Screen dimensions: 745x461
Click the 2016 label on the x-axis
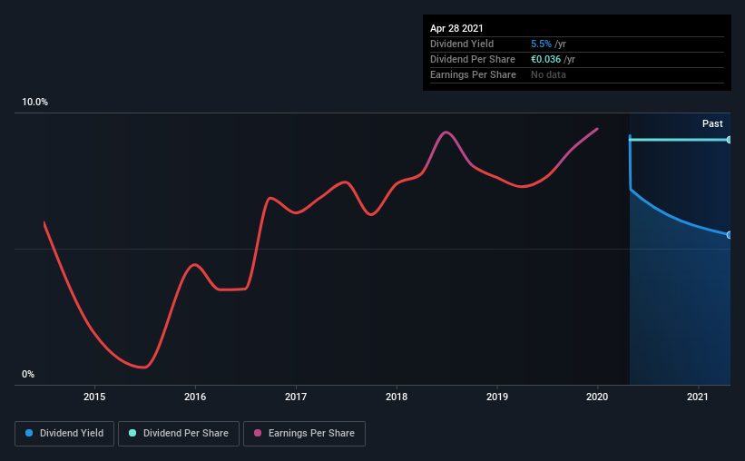pyautogui.click(x=195, y=397)
